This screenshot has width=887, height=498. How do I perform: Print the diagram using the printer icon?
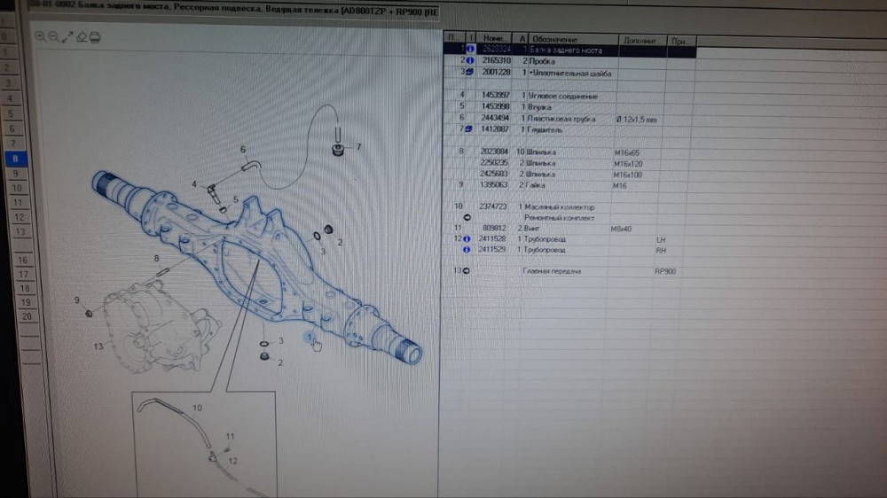pyautogui.click(x=95, y=37)
